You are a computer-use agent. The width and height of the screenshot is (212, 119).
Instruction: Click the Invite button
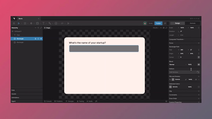click(151, 23)
